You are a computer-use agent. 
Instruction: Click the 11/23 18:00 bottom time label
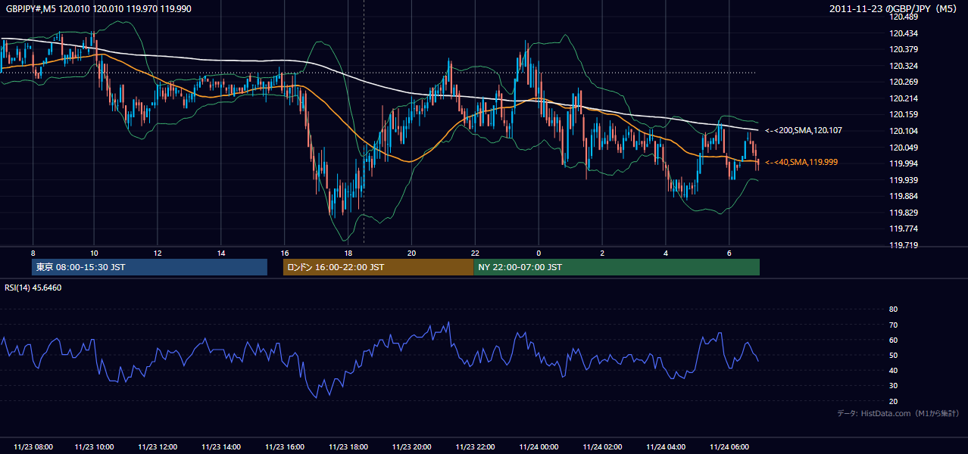[348, 446]
